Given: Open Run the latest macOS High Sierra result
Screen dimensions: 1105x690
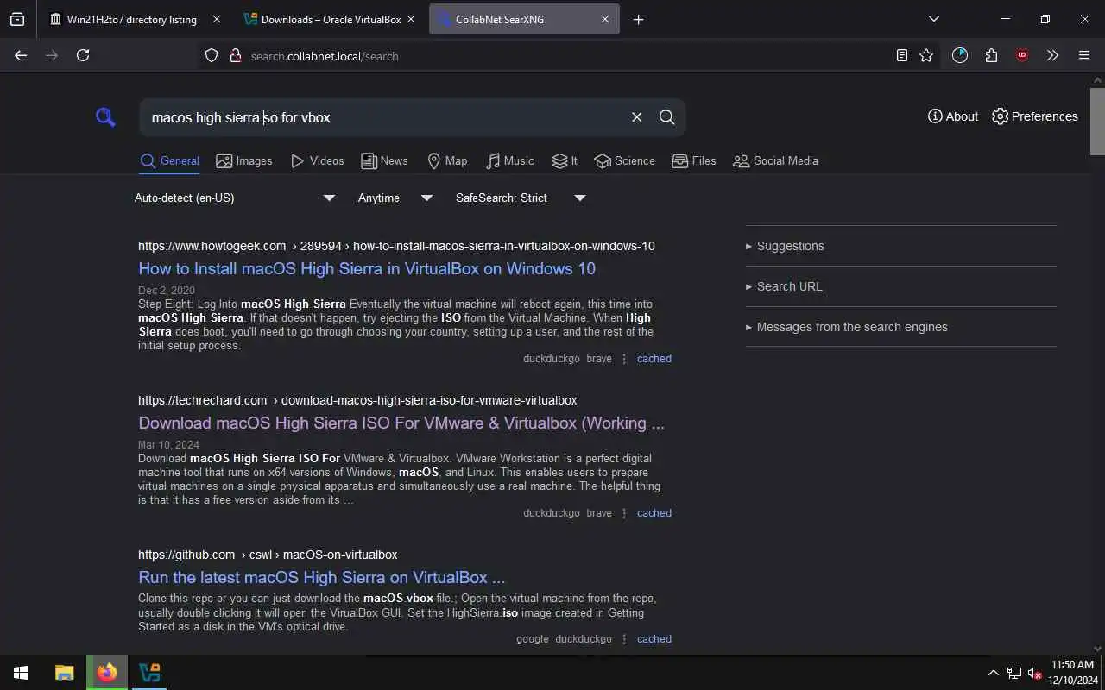Looking at the screenshot, I should (322, 577).
